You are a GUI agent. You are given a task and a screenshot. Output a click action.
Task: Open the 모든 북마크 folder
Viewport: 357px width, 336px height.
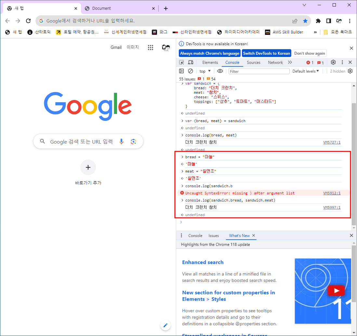(x=337, y=32)
